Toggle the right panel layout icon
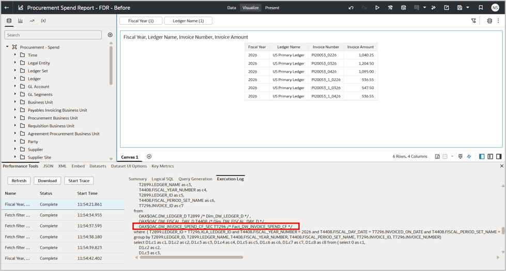506x271 pixels. pyautogui.click(x=499, y=157)
